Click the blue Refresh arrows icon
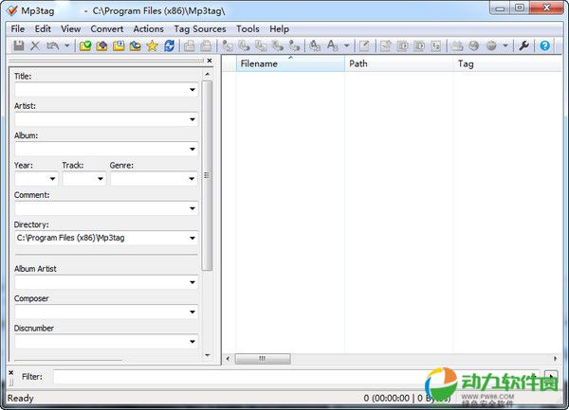 pyautogui.click(x=169, y=45)
